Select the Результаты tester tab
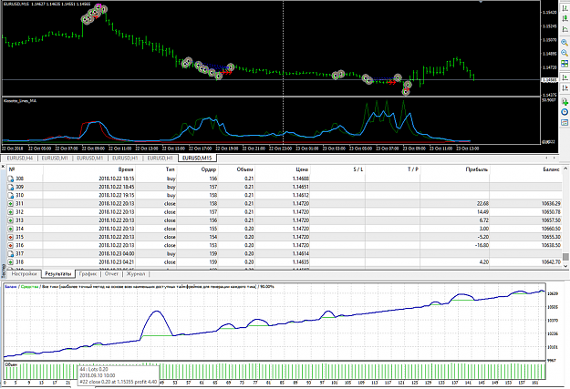This screenshot has width=570, height=389. [x=58, y=274]
